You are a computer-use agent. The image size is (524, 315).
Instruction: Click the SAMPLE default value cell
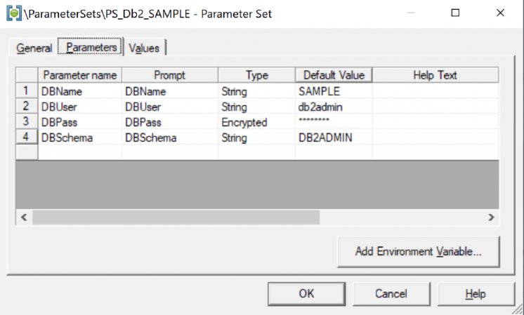click(x=334, y=91)
